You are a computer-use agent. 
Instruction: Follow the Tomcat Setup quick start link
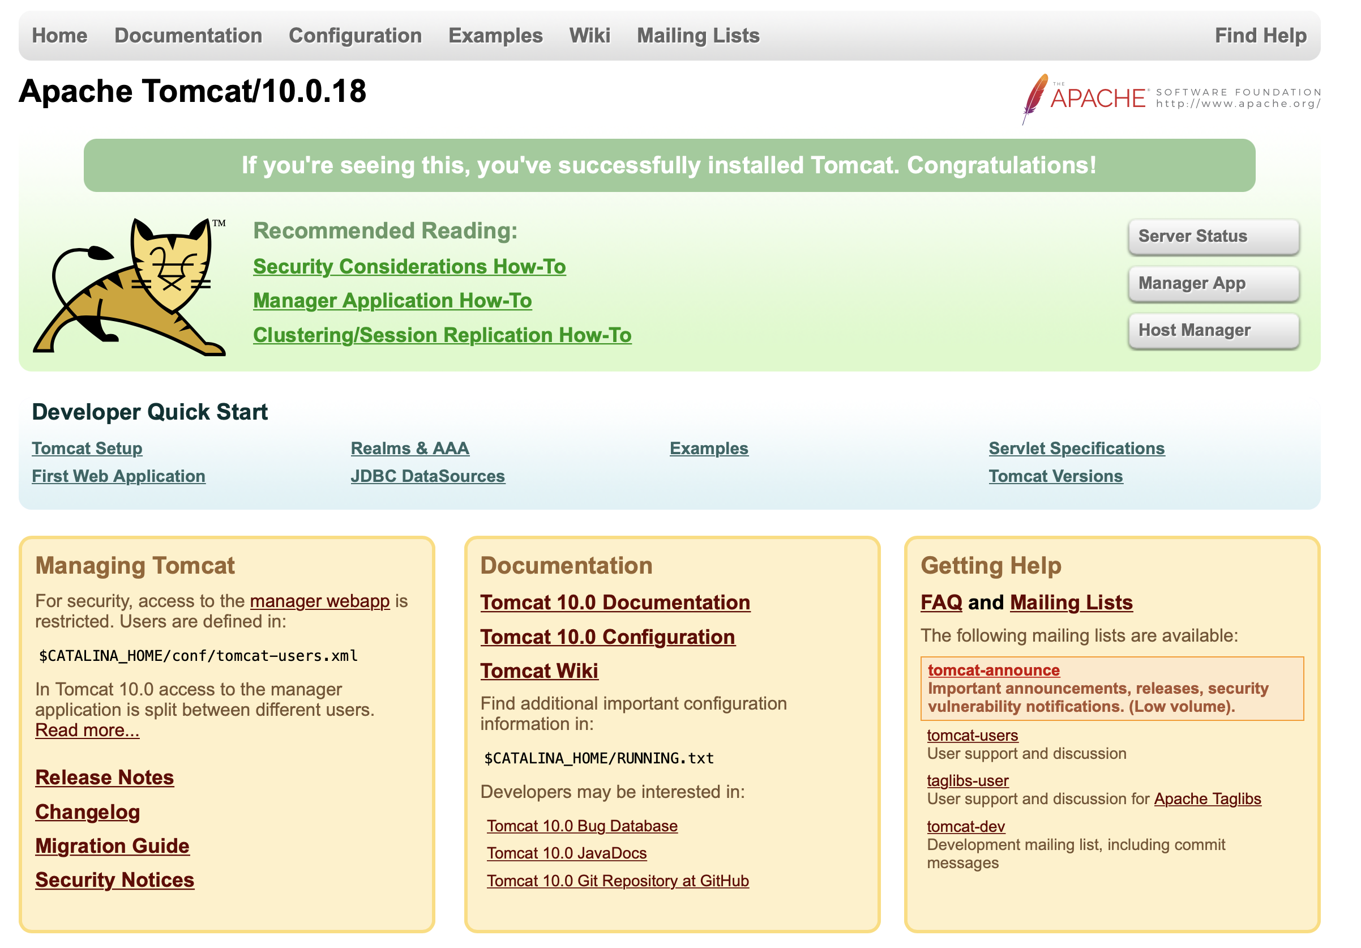tap(87, 448)
